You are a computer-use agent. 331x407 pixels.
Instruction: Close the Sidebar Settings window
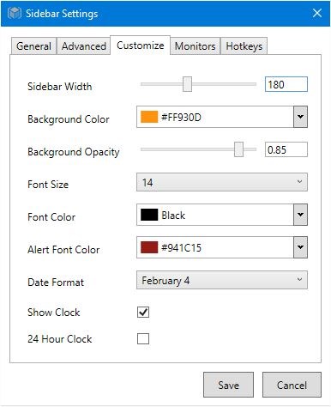317,13
